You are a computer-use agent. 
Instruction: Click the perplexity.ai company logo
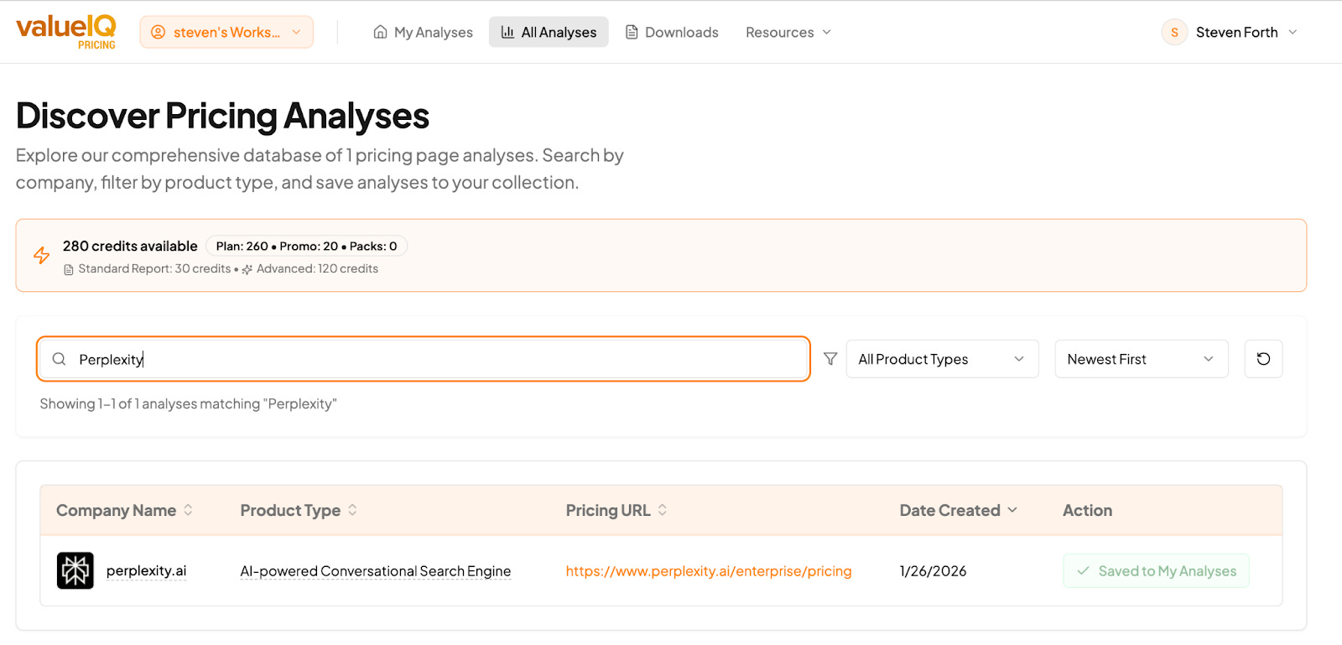(75, 571)
